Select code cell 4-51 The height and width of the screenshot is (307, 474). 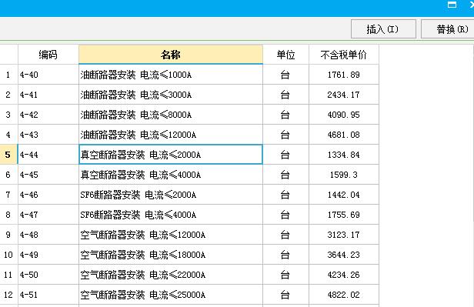(x=48, y=295)
